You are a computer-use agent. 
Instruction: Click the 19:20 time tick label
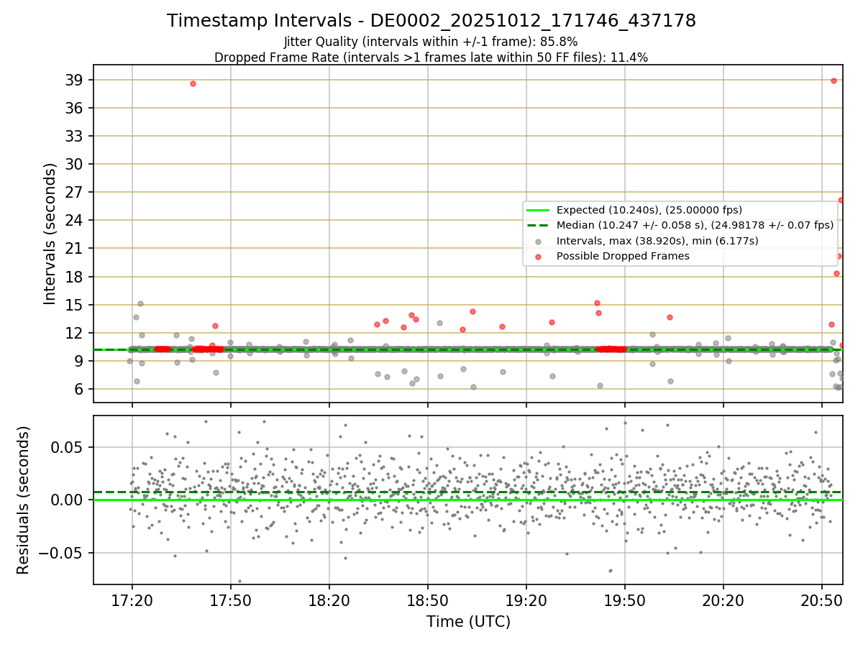click(x=526, y=600)
